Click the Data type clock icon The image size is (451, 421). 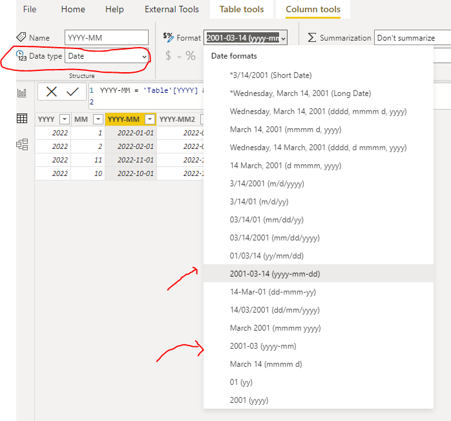click(21, 55)
